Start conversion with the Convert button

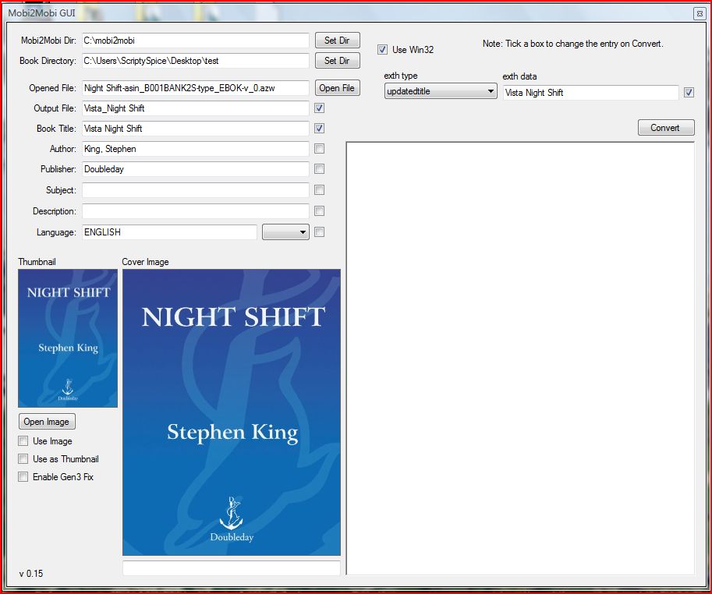click(x=666, y=128)
